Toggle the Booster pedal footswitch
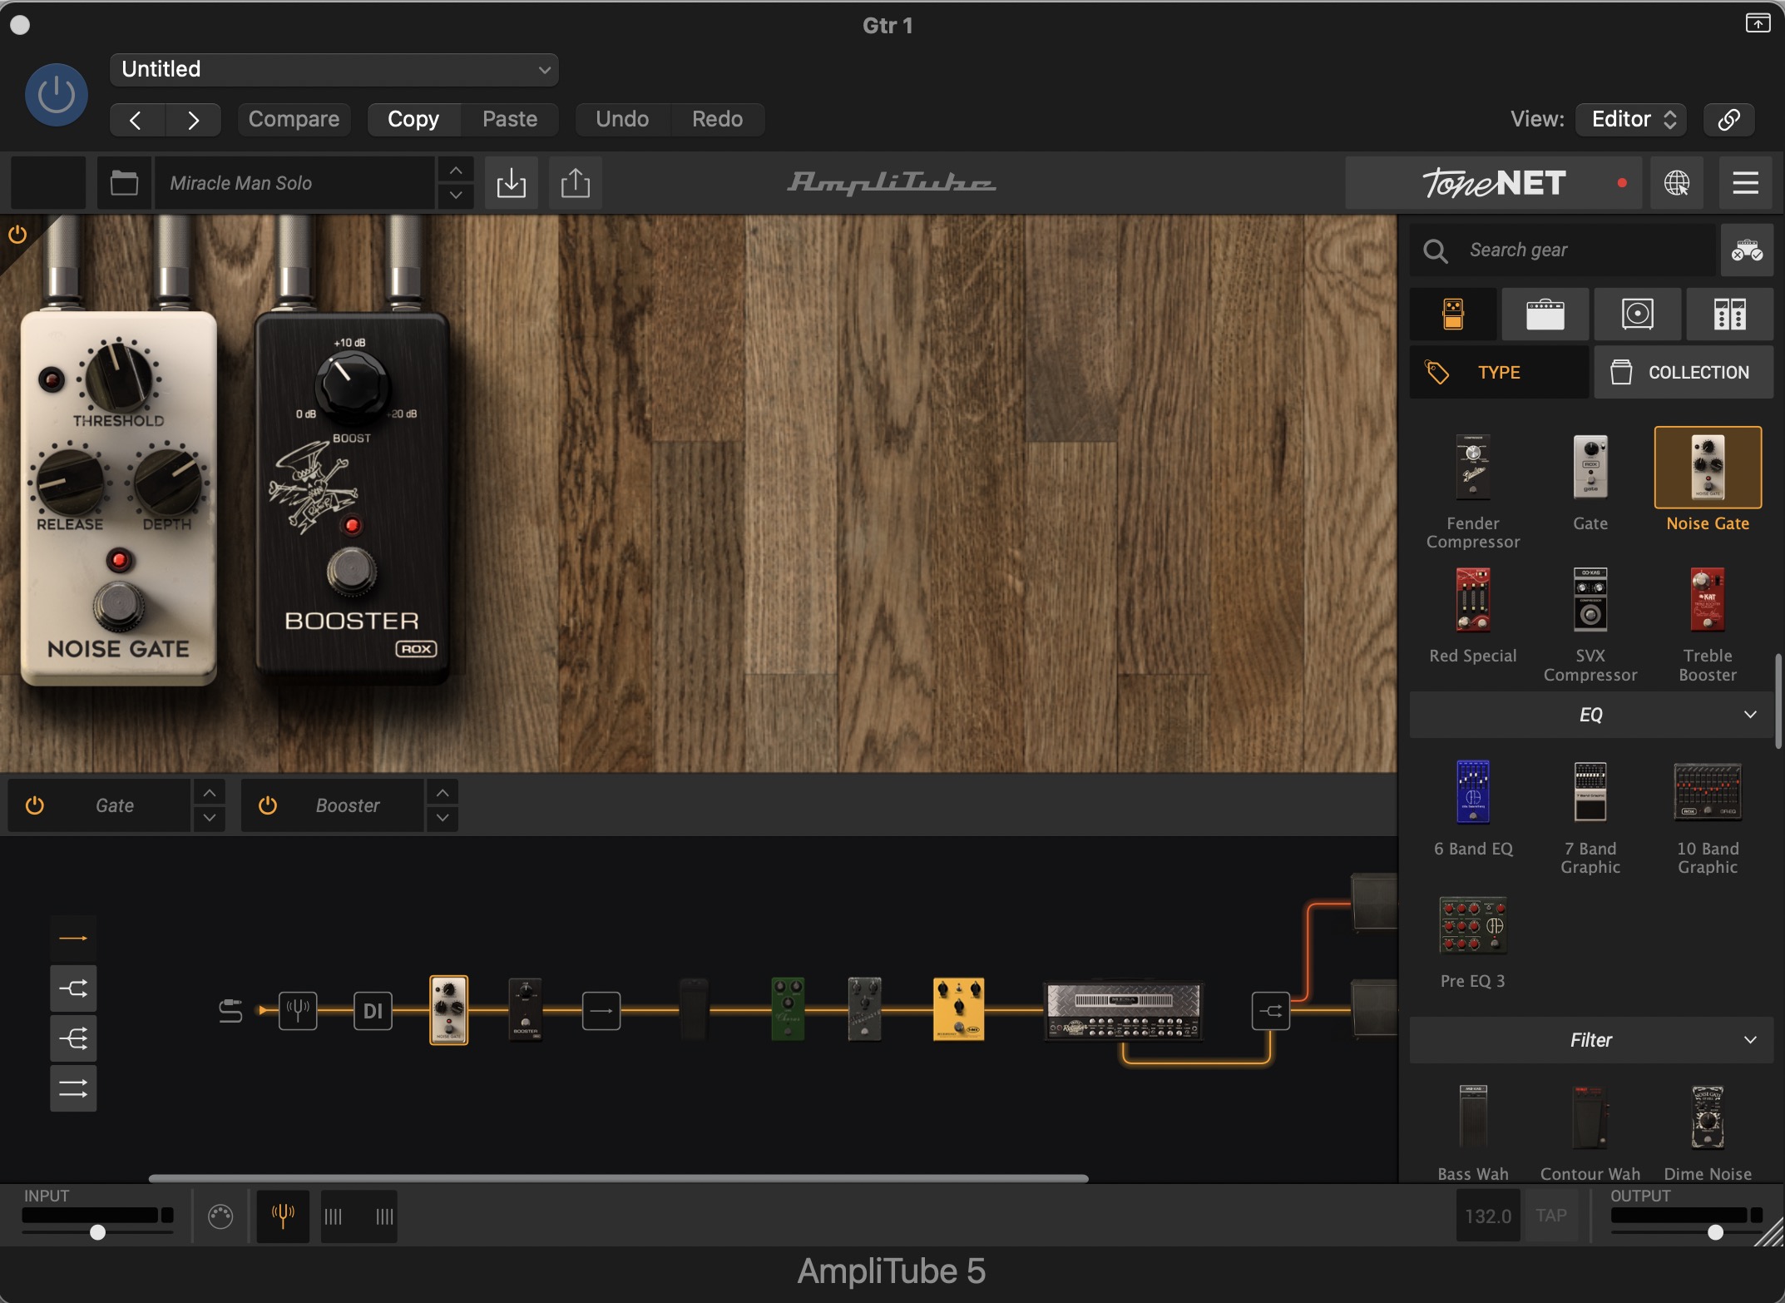This screenshot has width=1785, height=1303. (351, 571)
